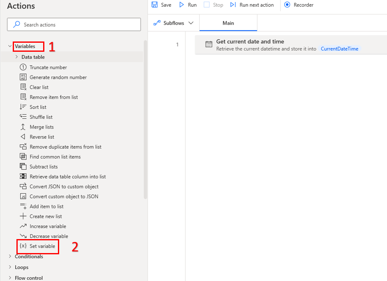Select the Sort list action

pos(38,107)
